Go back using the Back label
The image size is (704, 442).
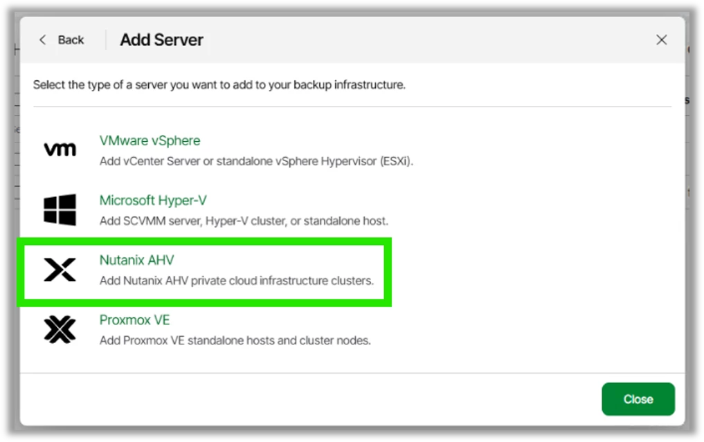pyautogui.click(x=71, y=40)
